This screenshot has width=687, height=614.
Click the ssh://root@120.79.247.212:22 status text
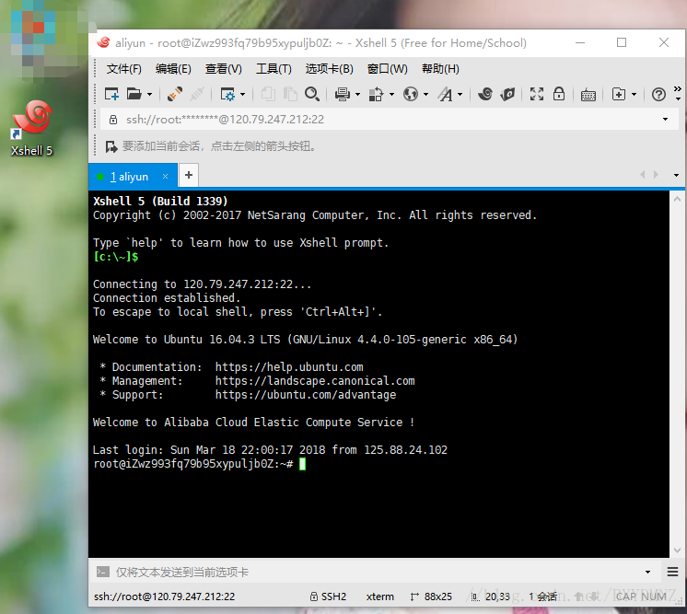click(x=164, y=597)
